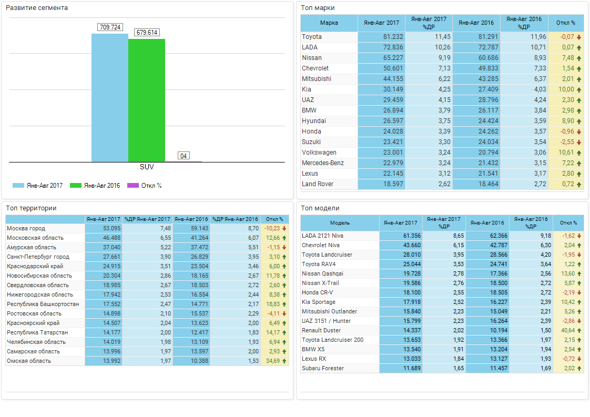This screenshot has height=417, width=590.
Task: Click the up arrow in the Renault Duster row
Action: click(579, 331)
